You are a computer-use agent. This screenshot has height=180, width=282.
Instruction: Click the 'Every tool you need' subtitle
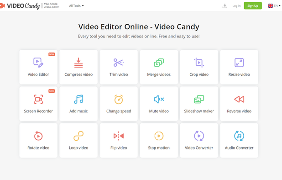pyautogui.click(x=139, y=36)
